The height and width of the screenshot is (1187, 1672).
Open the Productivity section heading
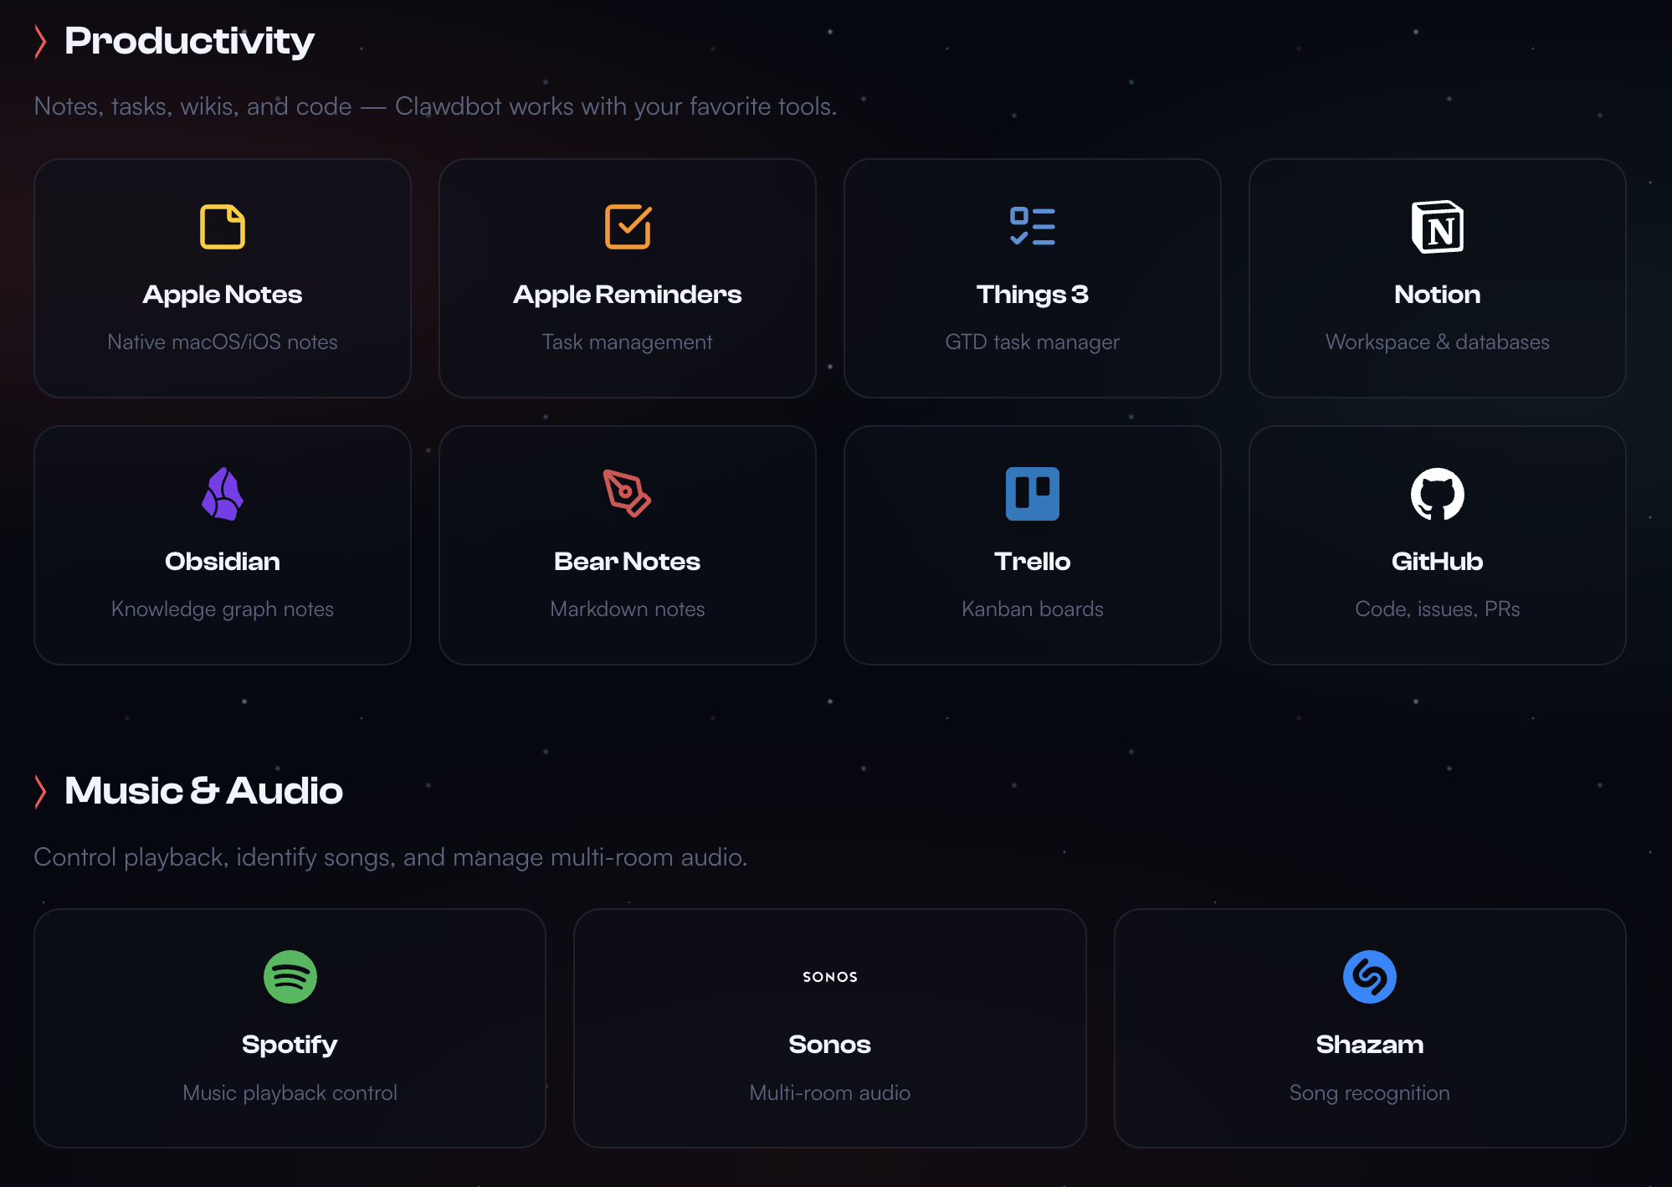point(189,41)
